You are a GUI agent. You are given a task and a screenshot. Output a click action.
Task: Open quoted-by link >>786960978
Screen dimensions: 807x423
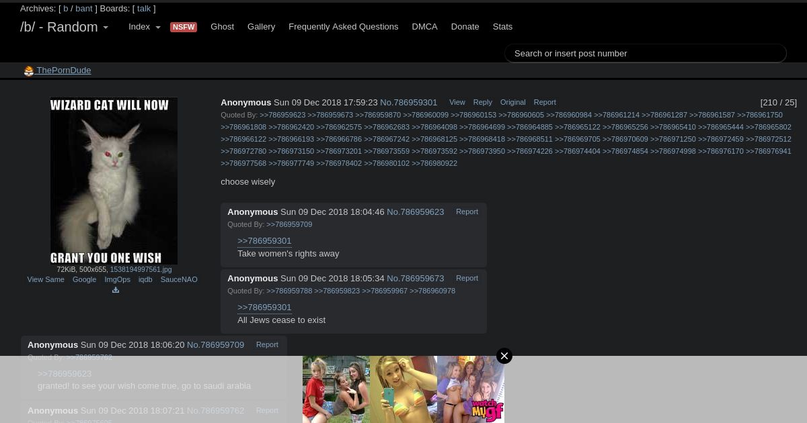click(x=432, y=291)
